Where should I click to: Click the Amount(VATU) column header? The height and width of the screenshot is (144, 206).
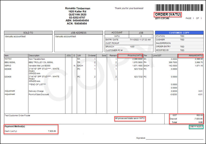point(191,56)
